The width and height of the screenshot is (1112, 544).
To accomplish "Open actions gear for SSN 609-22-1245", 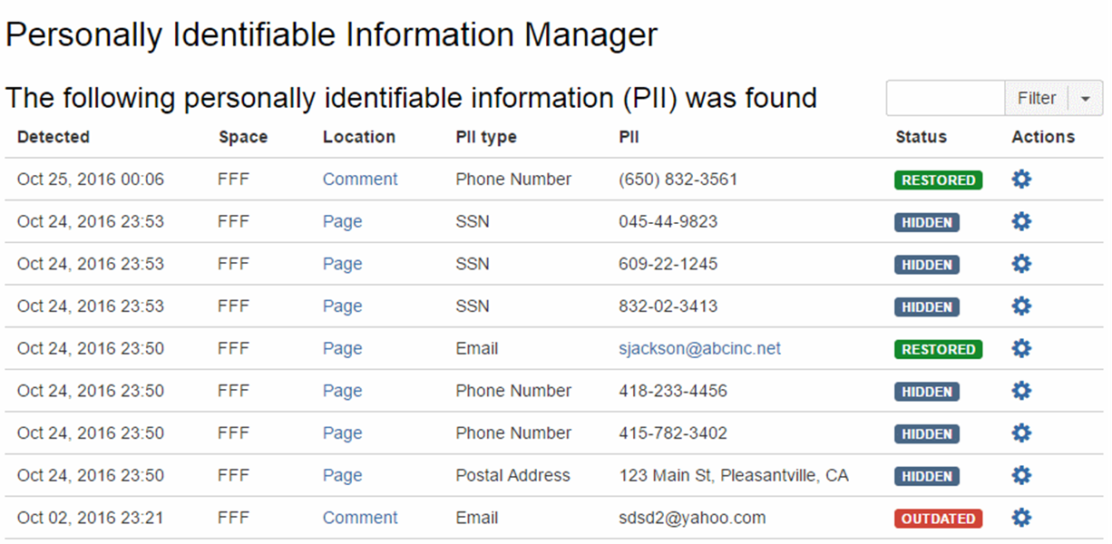I will pos(1021,264).
